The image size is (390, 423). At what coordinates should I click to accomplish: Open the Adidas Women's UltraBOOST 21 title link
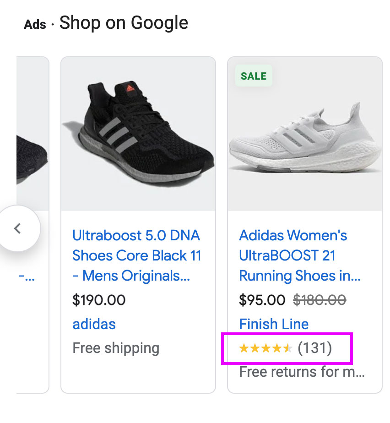point(300,256)
